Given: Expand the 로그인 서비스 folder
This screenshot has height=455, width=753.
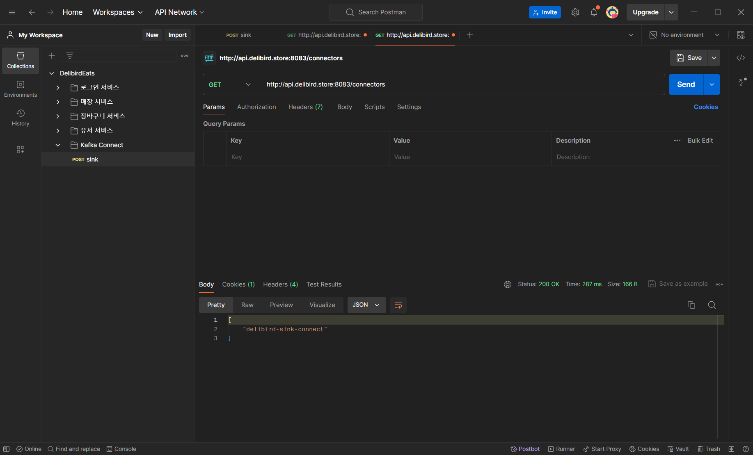Looking at the screenshot, I should 58,88.
